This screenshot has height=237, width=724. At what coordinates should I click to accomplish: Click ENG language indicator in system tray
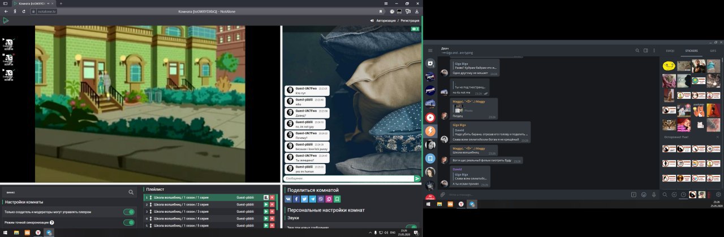[x=393, y=232]
